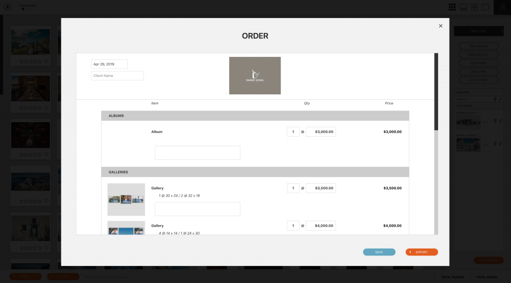Edit Gallery Room 2 with its pencil icon
511x283 pixels.
(x=500, y=143)
